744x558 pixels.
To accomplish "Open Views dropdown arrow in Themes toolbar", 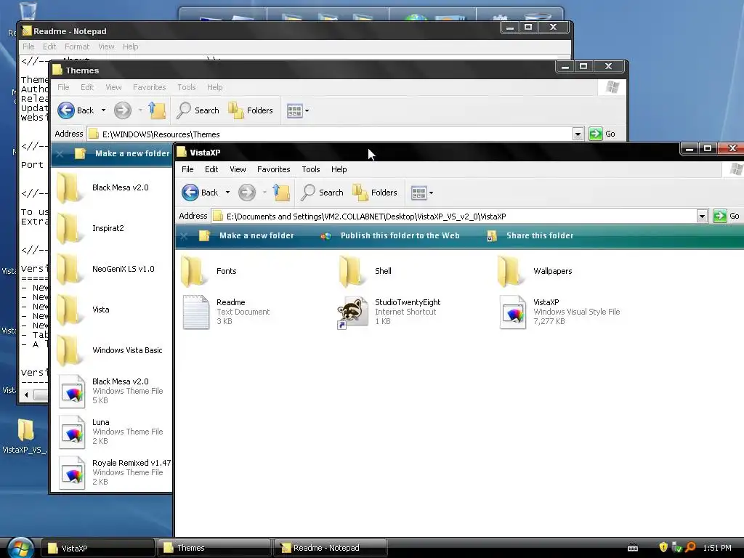I will pyautogui.click(x=307, y=111).
